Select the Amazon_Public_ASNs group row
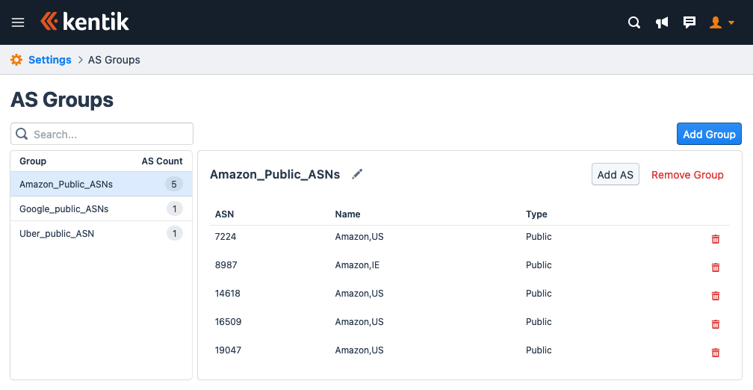753x390 pixels. point(102,184)
